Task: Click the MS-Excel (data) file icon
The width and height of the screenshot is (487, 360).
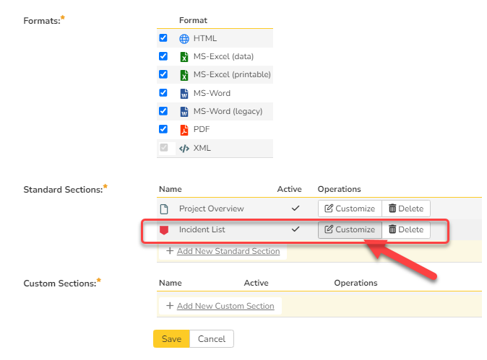Action: click(x=184, y=56)
